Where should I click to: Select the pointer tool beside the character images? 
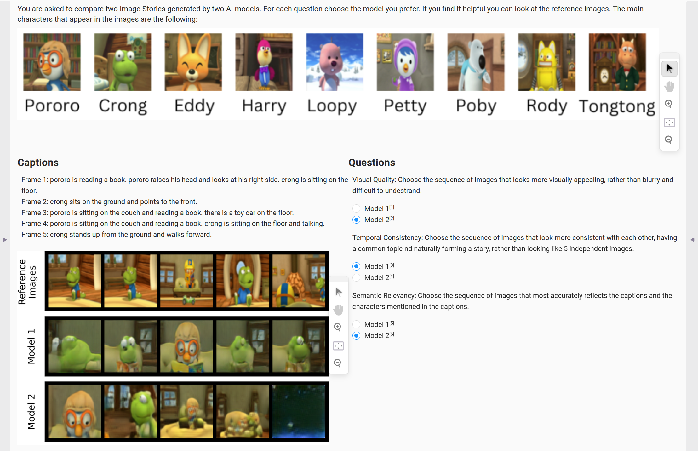(669, 69)
